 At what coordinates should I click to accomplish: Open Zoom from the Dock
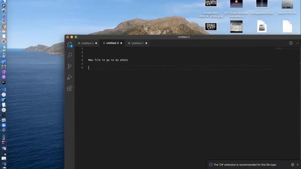click(x=4, y=125)
